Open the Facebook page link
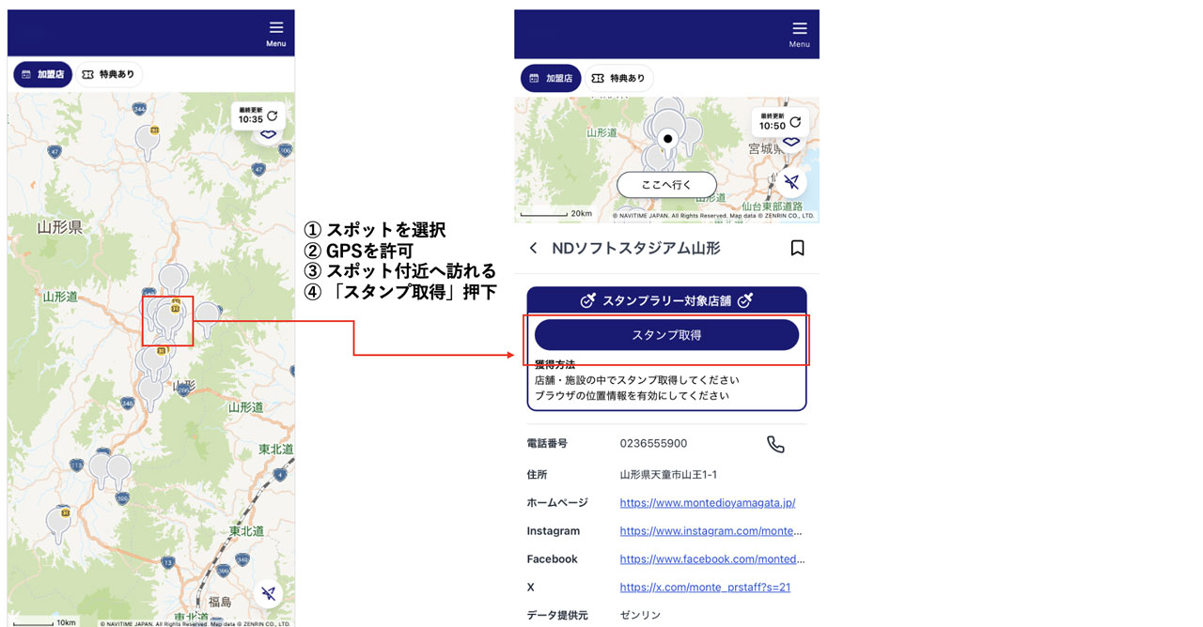 711,559
